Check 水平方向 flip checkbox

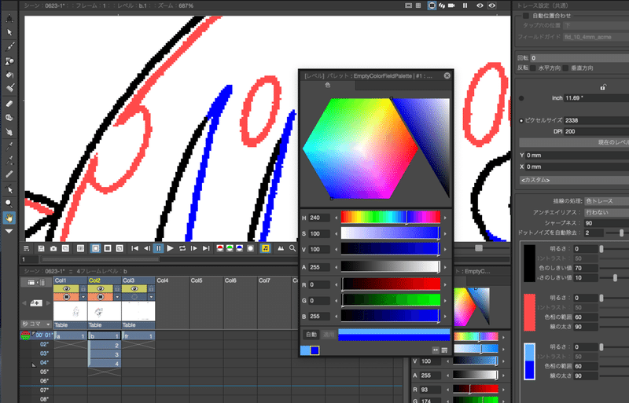pos(533,68)
